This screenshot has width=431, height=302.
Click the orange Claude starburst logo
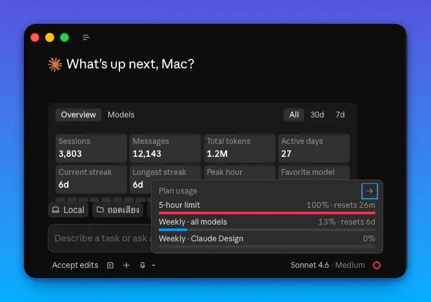point(55,65)
